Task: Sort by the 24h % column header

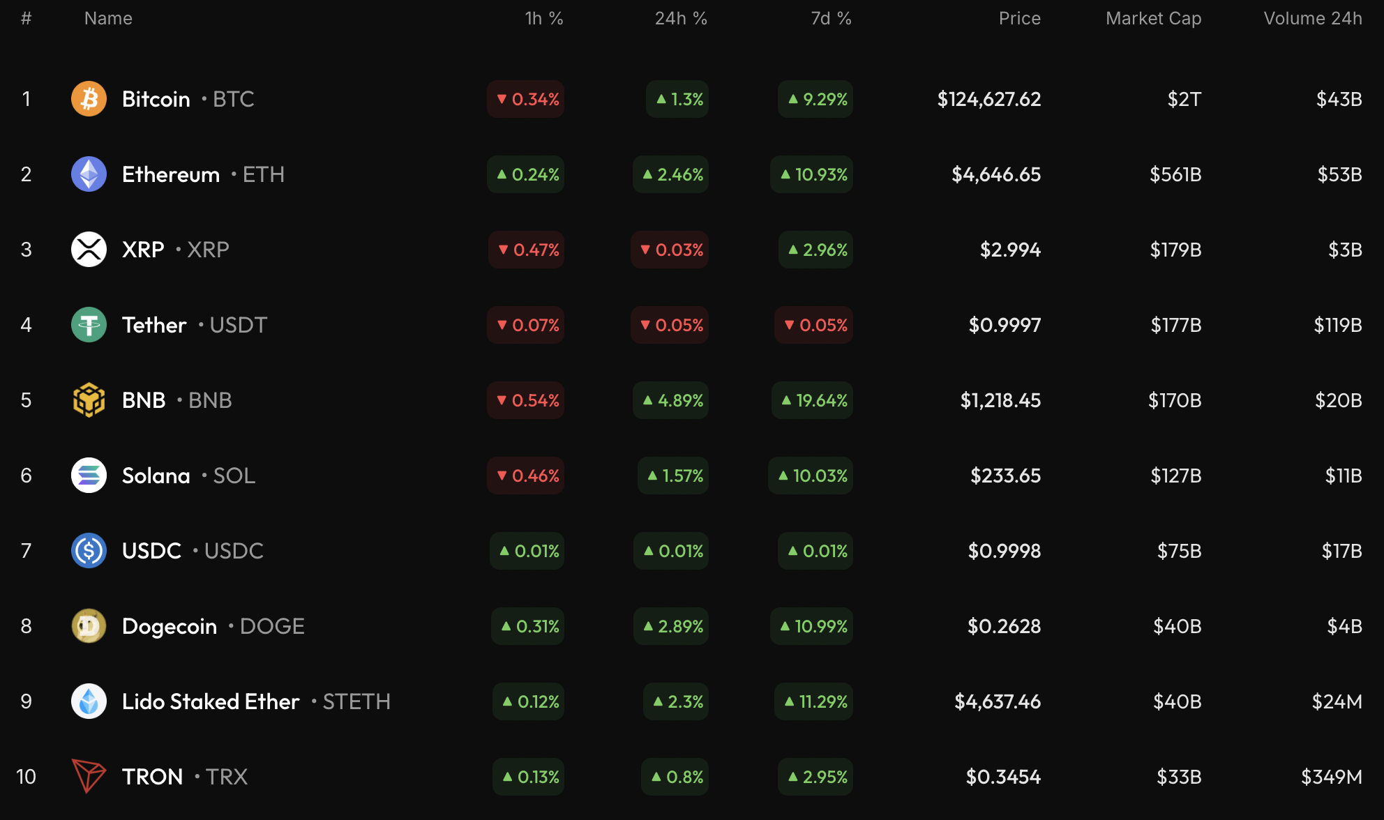Action: pos(681,19)
